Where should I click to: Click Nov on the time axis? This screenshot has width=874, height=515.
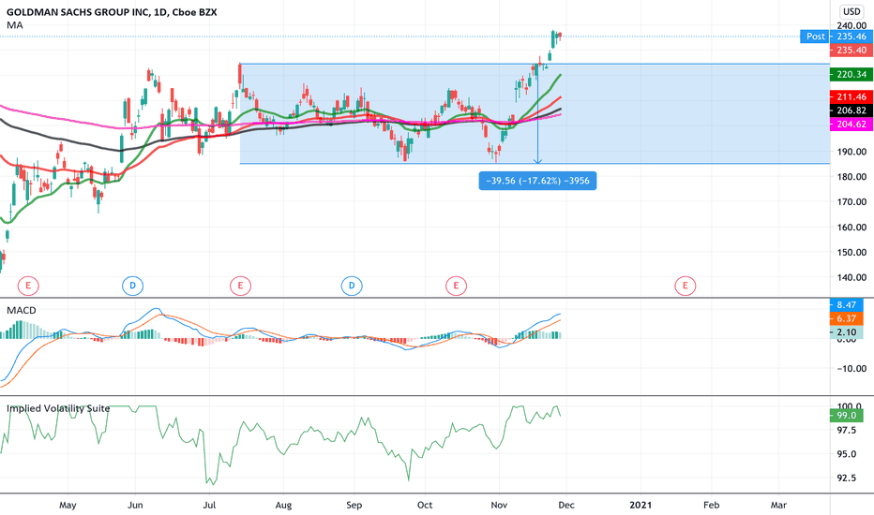click(x=499, y=505)
